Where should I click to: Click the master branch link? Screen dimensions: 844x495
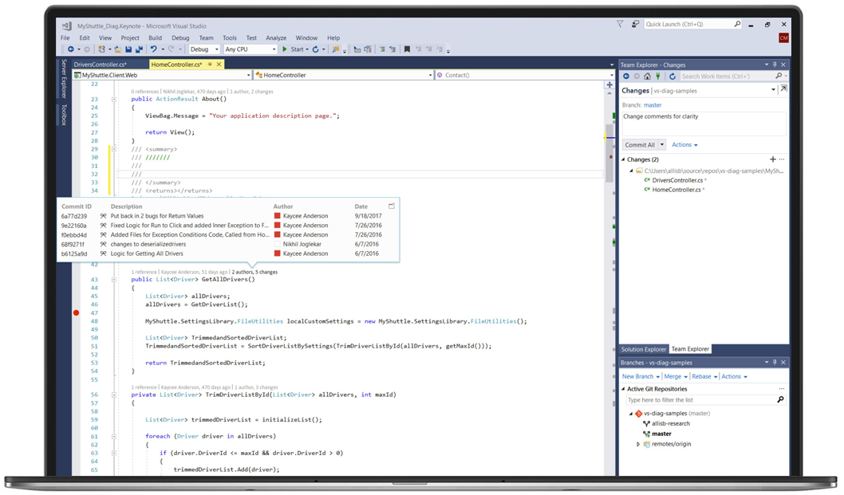[x=653, y=104]
